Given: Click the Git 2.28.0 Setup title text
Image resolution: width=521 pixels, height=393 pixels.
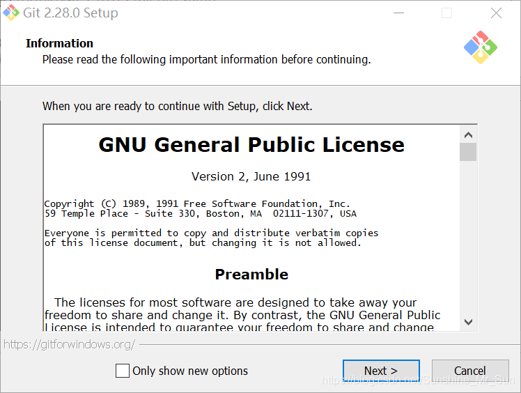Looking at the screenshot, I should coord(70,13).
